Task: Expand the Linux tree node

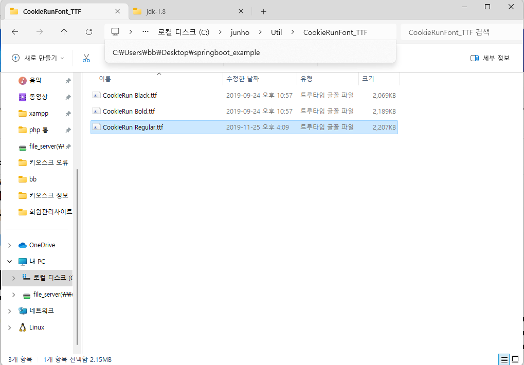Action: pyautogui.click(x=10, y=327)
